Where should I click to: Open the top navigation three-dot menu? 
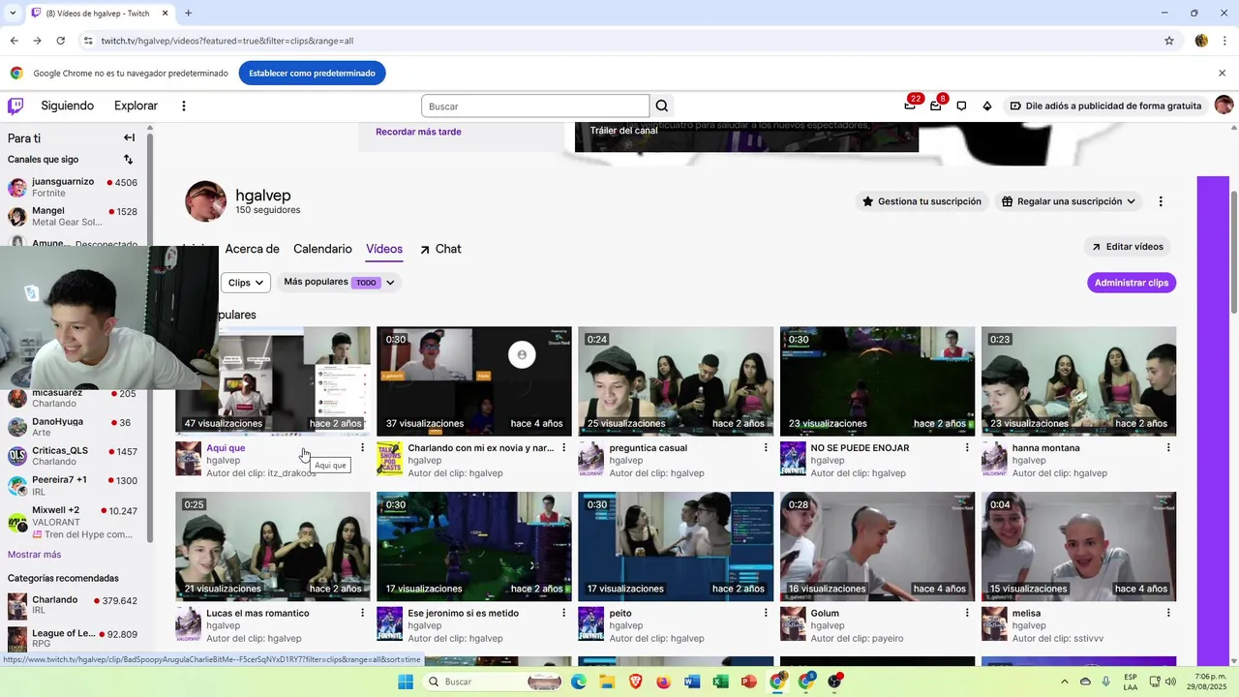pos(184,106)
